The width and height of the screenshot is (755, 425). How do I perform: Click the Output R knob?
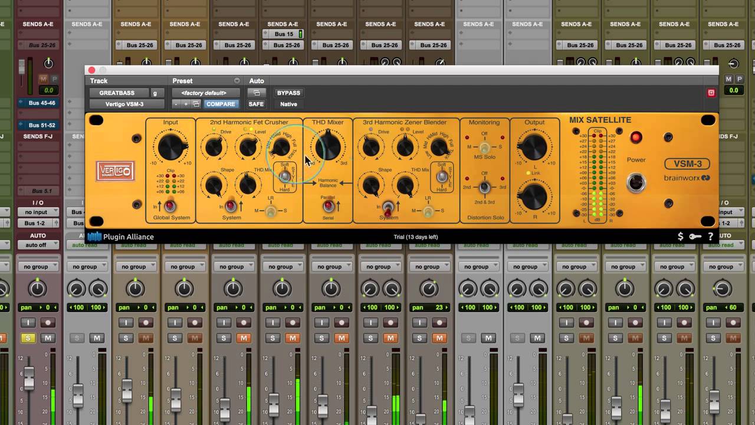534,197
